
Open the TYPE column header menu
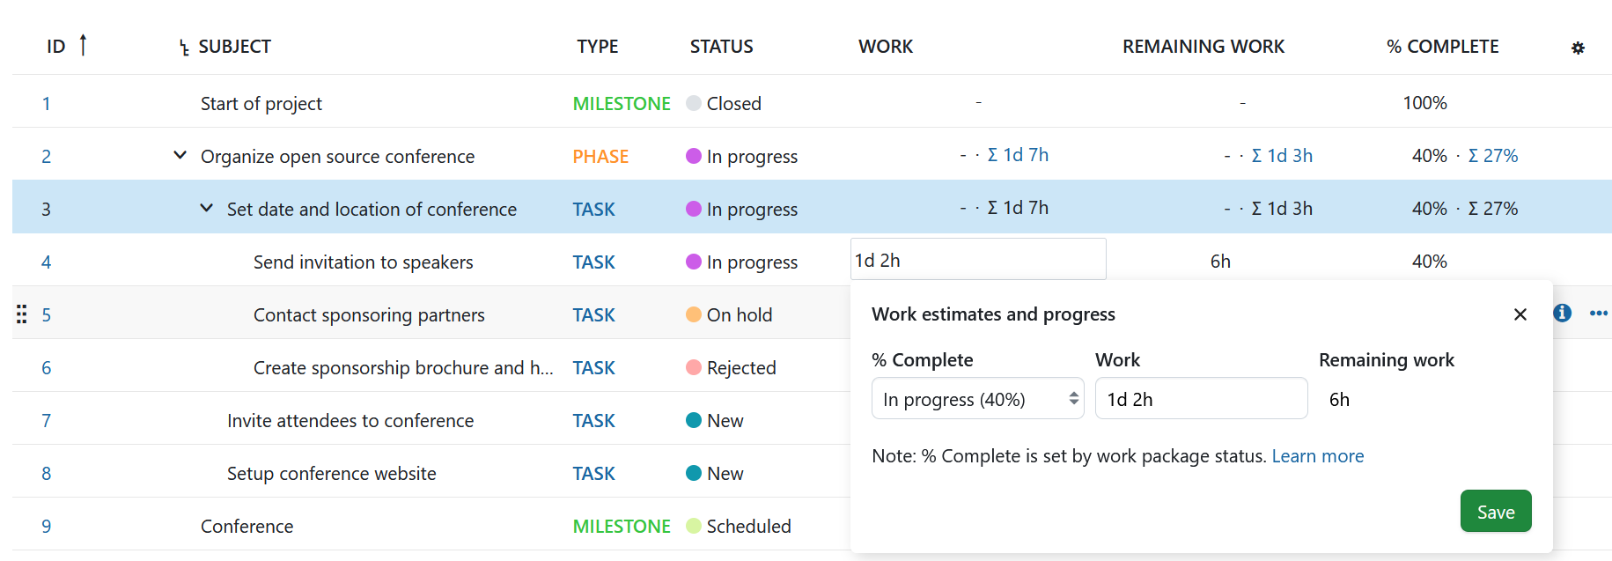point(597,46)
